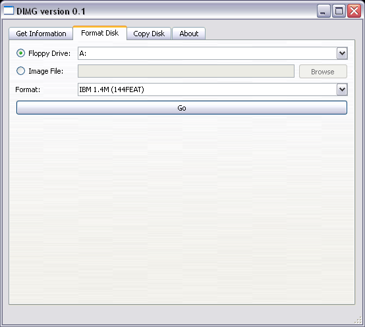Click the resize grip in window corner
365x327 pixels.
pos(358,320)
